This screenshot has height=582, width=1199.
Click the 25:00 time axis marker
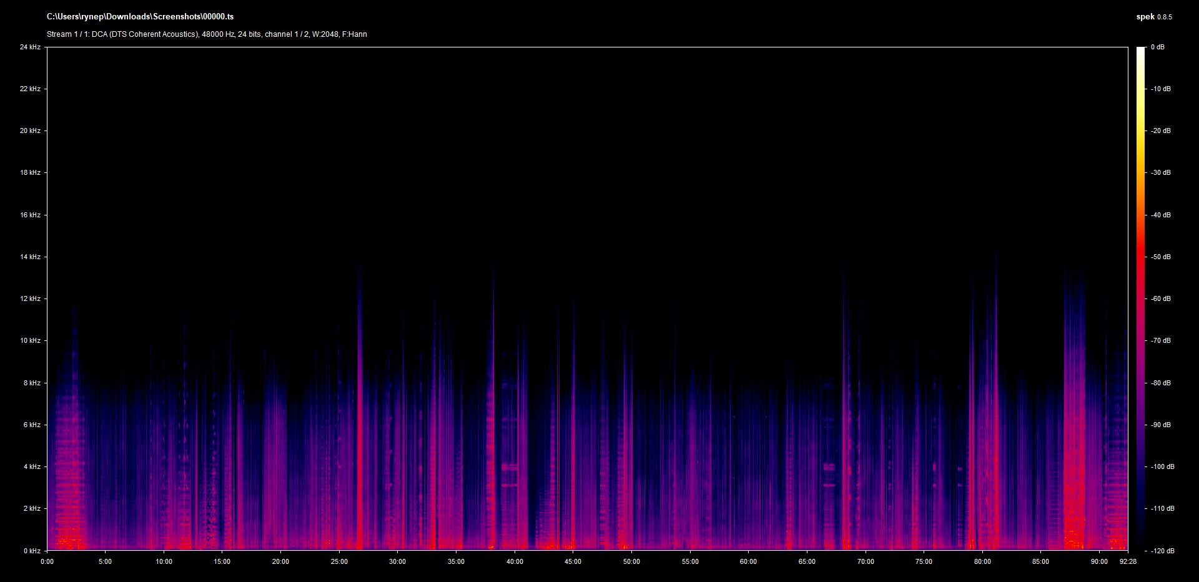pos(339,561)
